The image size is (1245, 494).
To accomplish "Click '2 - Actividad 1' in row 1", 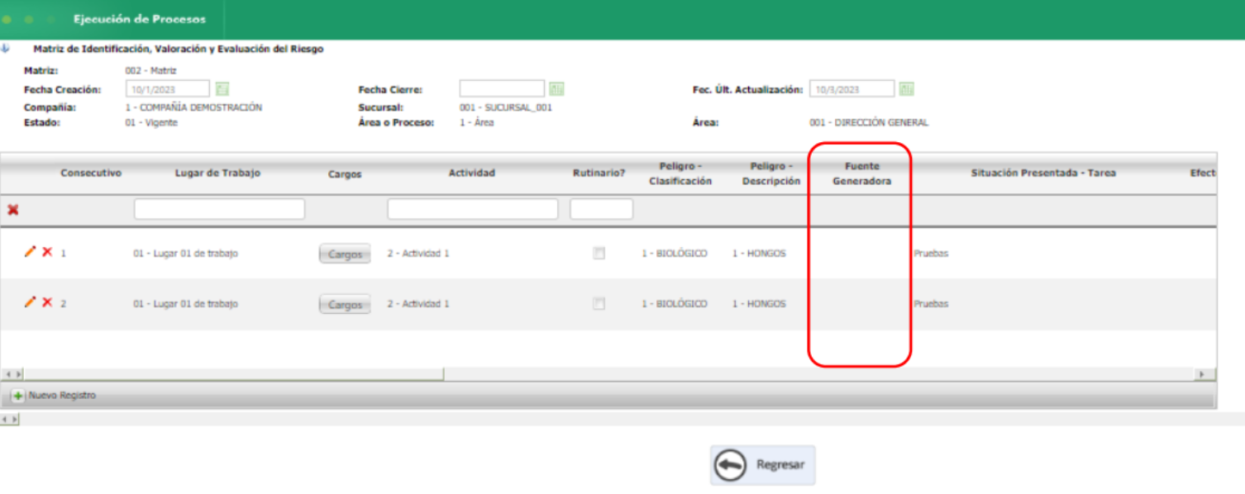I will click(x=418, y=254).
